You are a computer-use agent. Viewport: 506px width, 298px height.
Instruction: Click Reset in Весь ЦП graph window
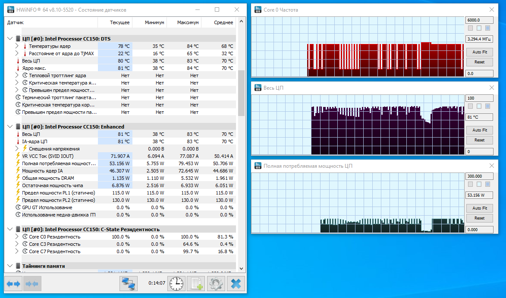click(480, 140)
